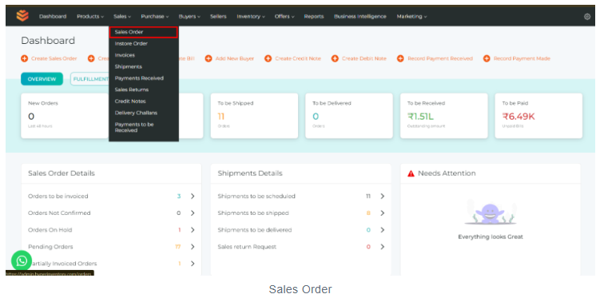Screen dimensions: 604x302
Task: Click plus icon beside Create Sales Order
Action: click(x=24, y=58)
